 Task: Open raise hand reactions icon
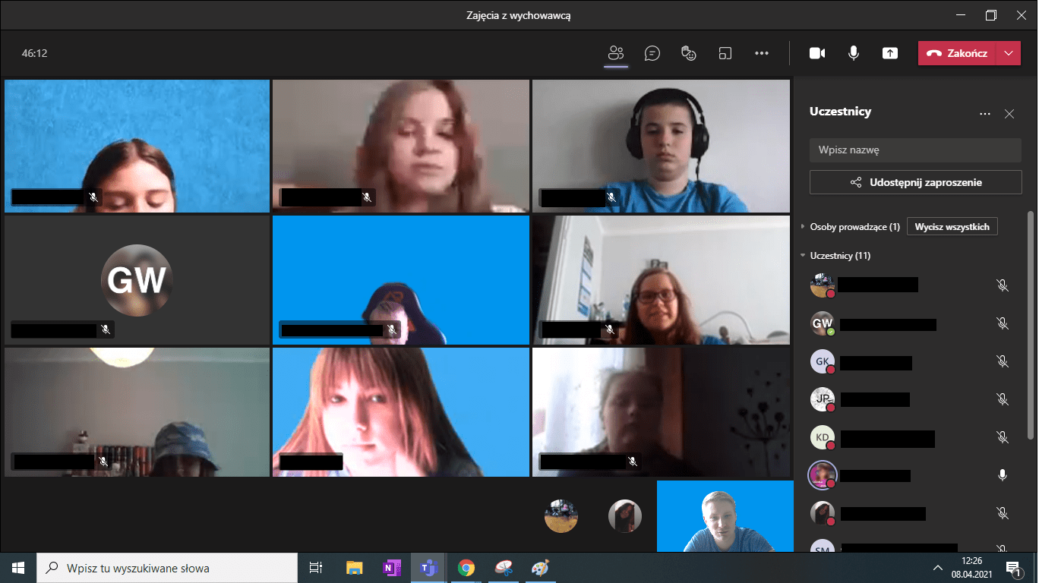(689, 53)
